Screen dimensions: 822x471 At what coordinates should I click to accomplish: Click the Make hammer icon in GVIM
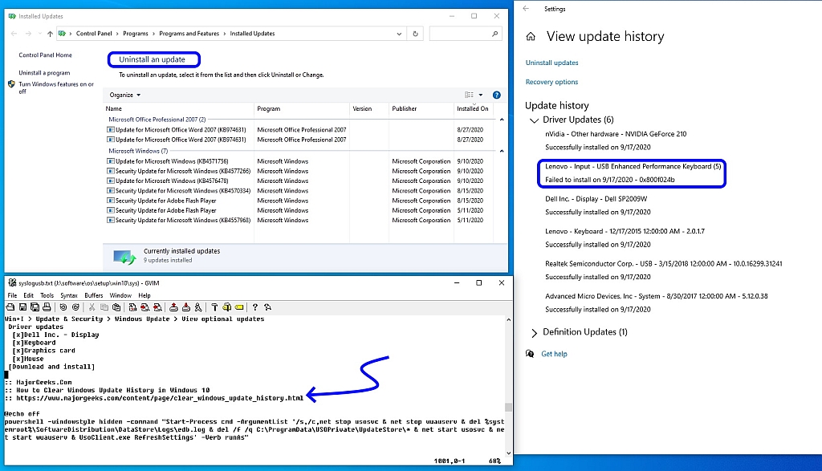coord(214,307)
